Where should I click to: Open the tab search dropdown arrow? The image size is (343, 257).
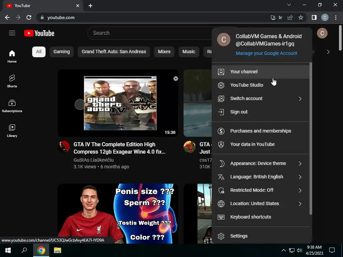[289, 5]
